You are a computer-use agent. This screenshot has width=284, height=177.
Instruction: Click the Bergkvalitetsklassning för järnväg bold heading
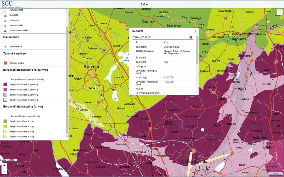pyautogui.click(x=26, y=70)
